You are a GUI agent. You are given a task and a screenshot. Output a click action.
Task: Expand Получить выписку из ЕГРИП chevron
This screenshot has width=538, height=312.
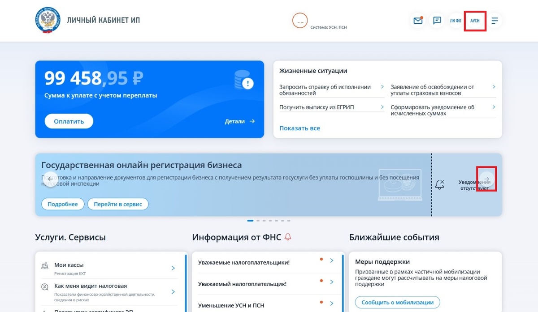(x=382, y=107)
